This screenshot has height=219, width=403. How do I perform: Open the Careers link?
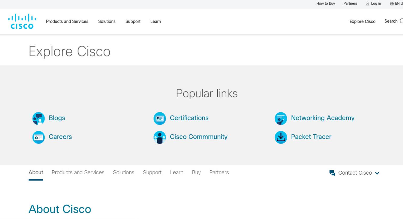60,137
